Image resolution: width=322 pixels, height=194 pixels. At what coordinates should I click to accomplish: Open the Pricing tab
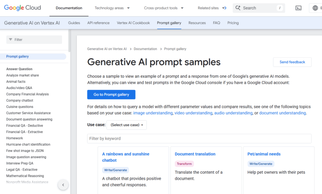[233, 23]
